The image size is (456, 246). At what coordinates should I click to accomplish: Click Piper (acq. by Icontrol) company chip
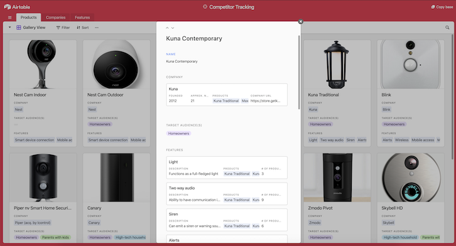click(x=33, y=223)
